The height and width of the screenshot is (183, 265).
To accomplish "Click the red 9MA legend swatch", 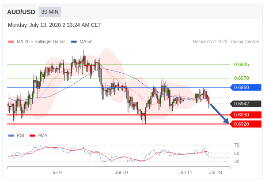I will tap(32, 136).
